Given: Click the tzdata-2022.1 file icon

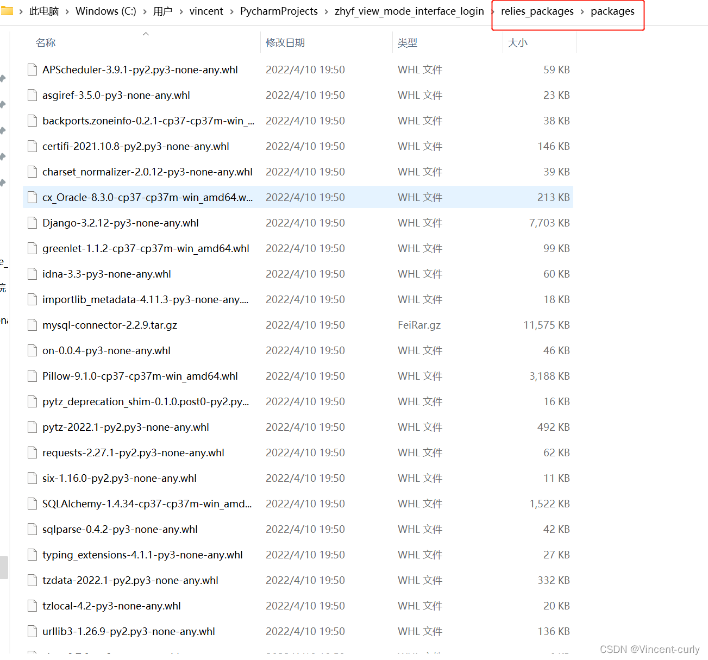Looking at the screenshot, I should (x=33, y=580).
